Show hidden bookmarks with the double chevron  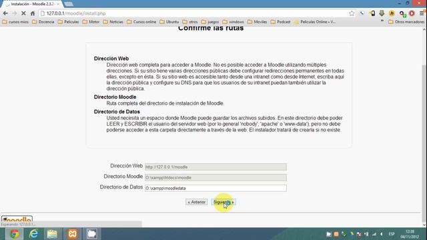point(382,21)
